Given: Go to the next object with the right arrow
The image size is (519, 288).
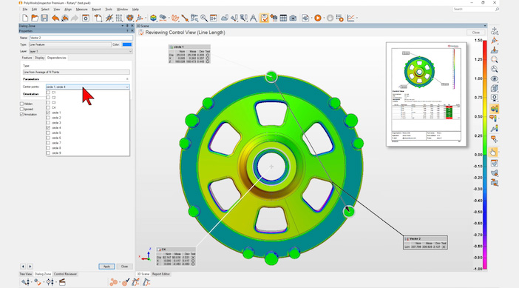Looking at the screenshot, I should (x=30, y=267).
